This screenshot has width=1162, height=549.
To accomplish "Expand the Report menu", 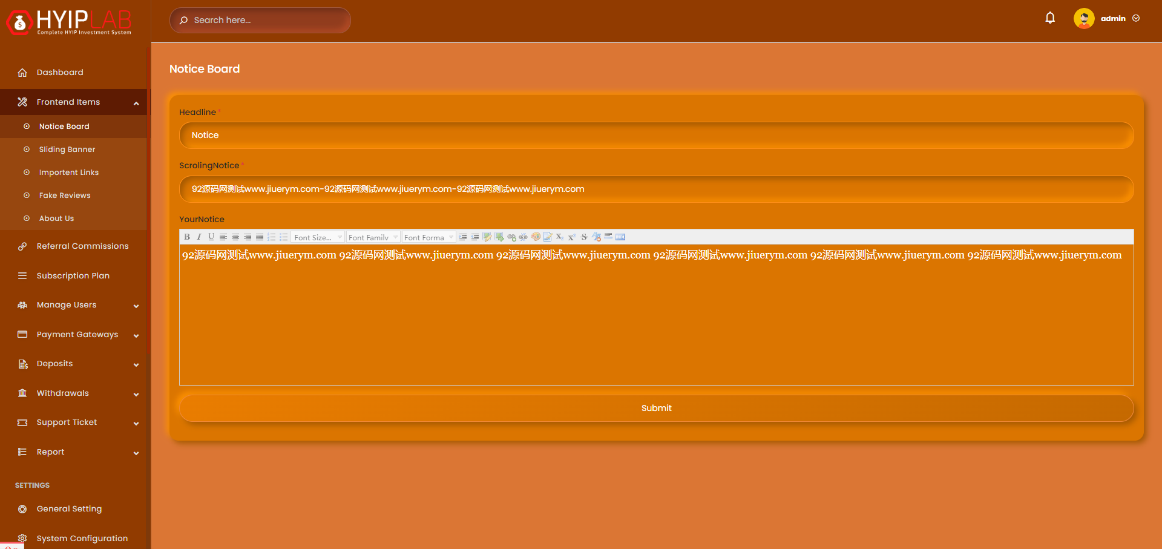I will (x=73, y=452).
